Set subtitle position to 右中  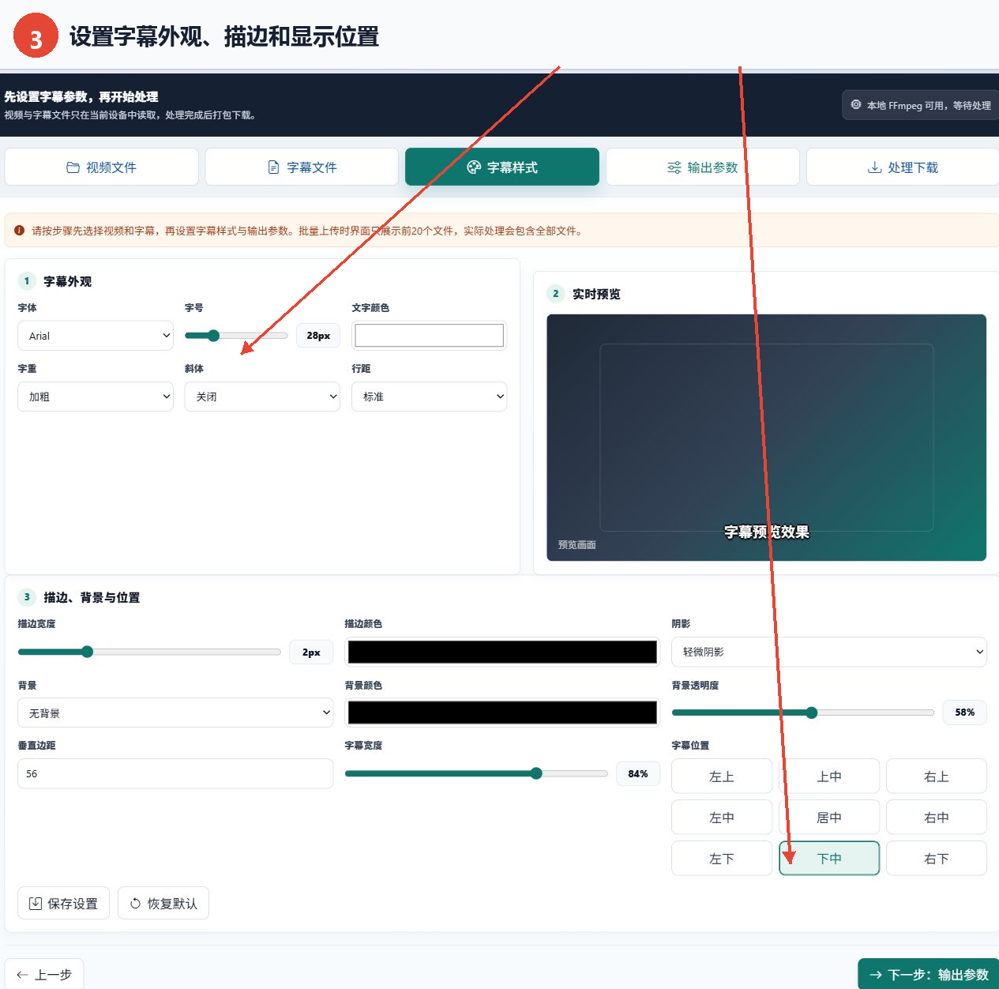[937, 818]
